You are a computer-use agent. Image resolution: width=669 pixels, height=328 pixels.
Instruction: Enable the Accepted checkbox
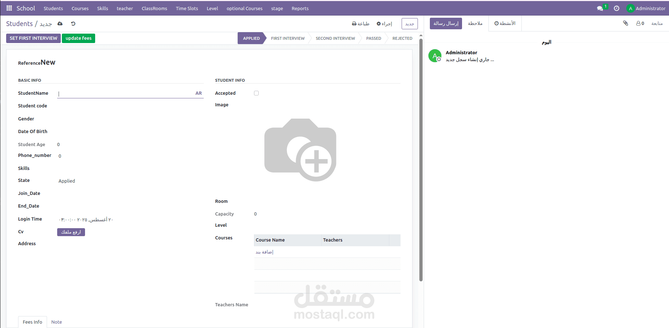tap(256, 93)
